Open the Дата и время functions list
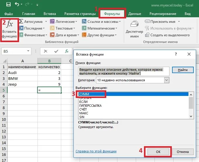The height and width of the screenshot is (162, 199). (x=65, y=35)
